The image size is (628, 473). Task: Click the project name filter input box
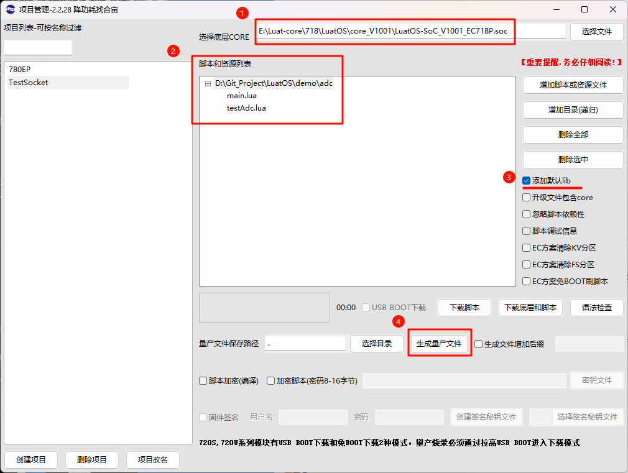37,46
